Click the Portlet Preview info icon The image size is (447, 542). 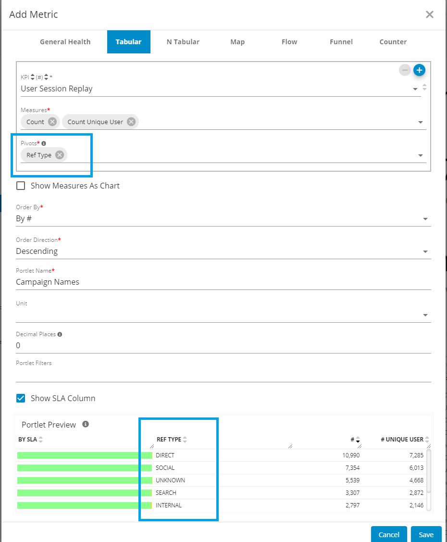click(x=86, y=424)
